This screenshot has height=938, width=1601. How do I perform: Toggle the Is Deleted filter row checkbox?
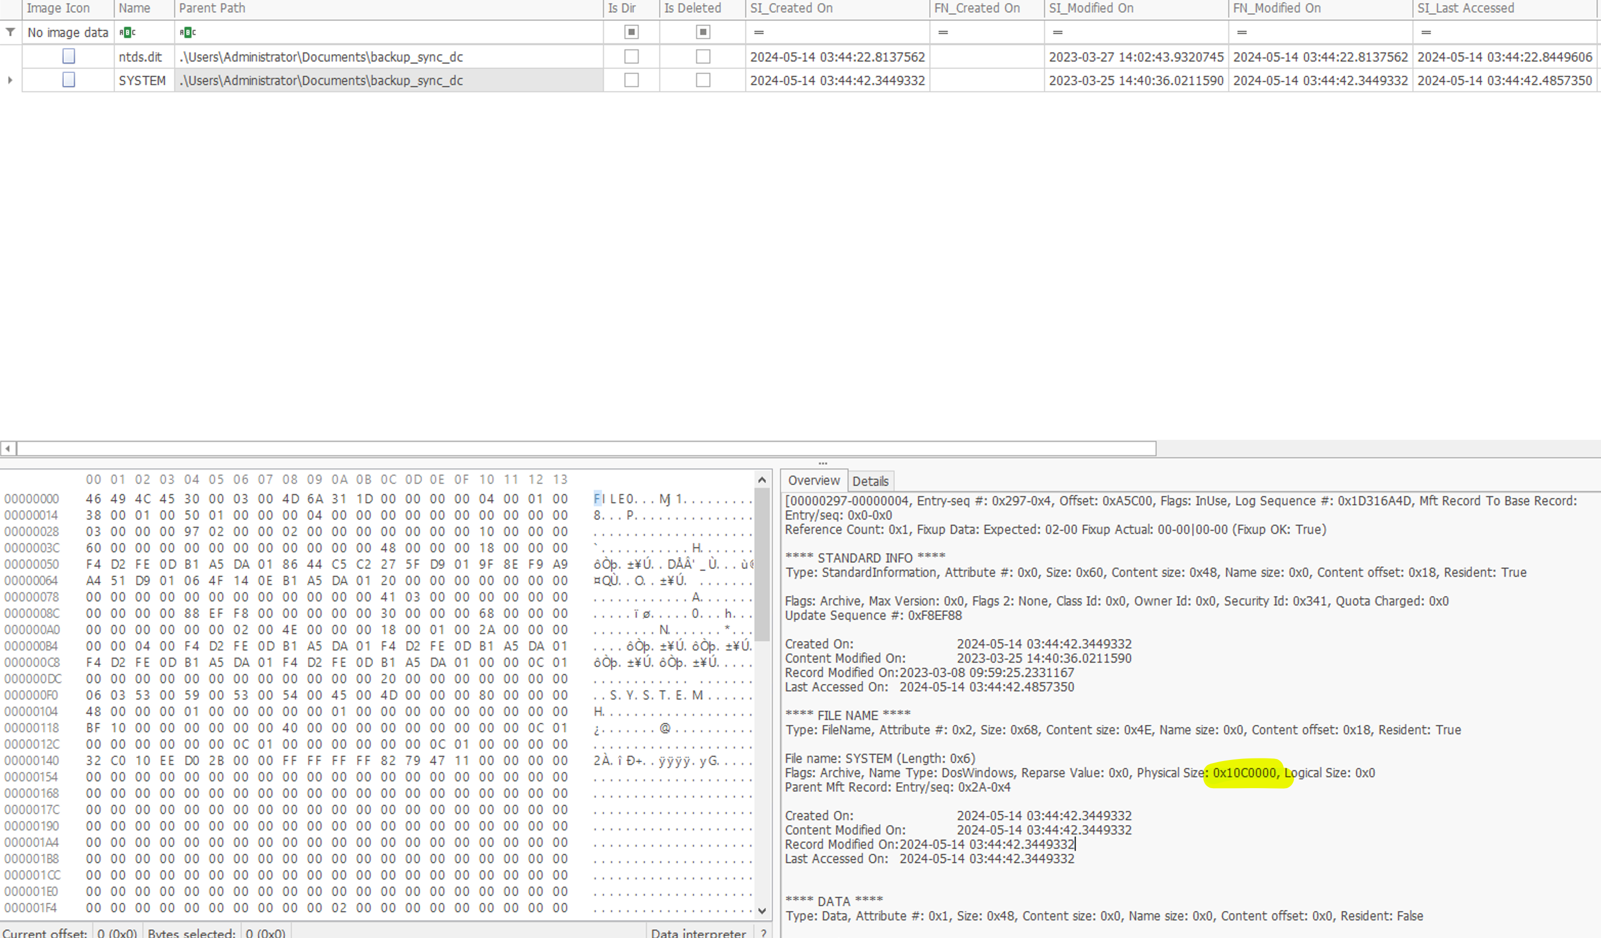click(x=703, y=32)
